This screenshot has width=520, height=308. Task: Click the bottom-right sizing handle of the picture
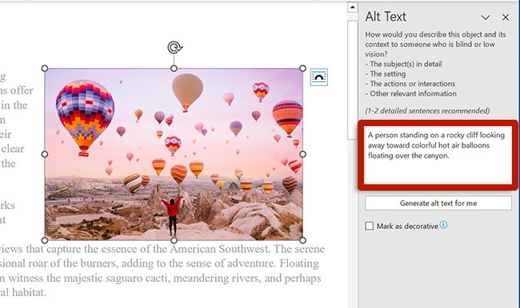[302, 240]
